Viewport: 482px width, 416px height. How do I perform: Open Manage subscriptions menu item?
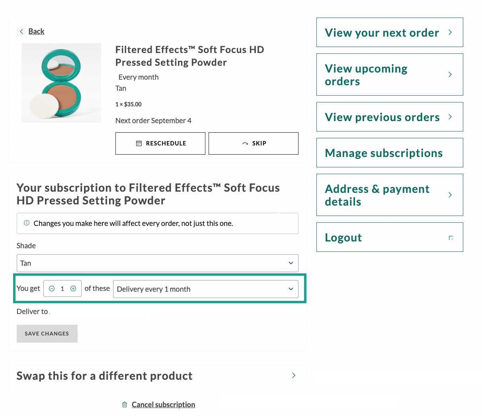[x=384, y=153]
